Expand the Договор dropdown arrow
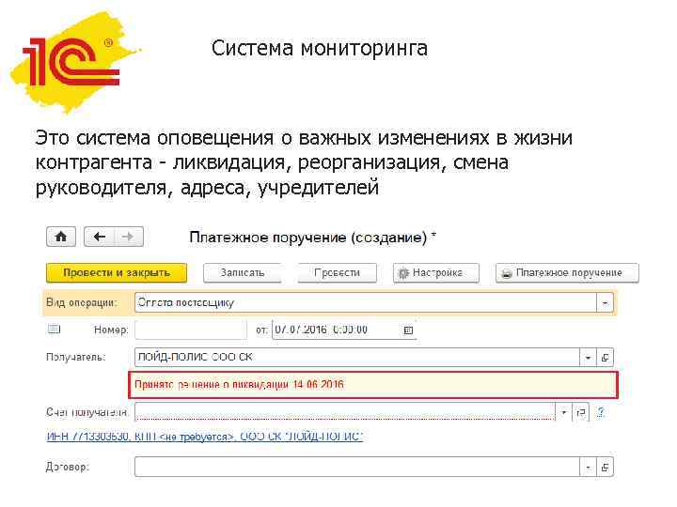This screenshot has height=507, width=677. click(x=588, y=467)
